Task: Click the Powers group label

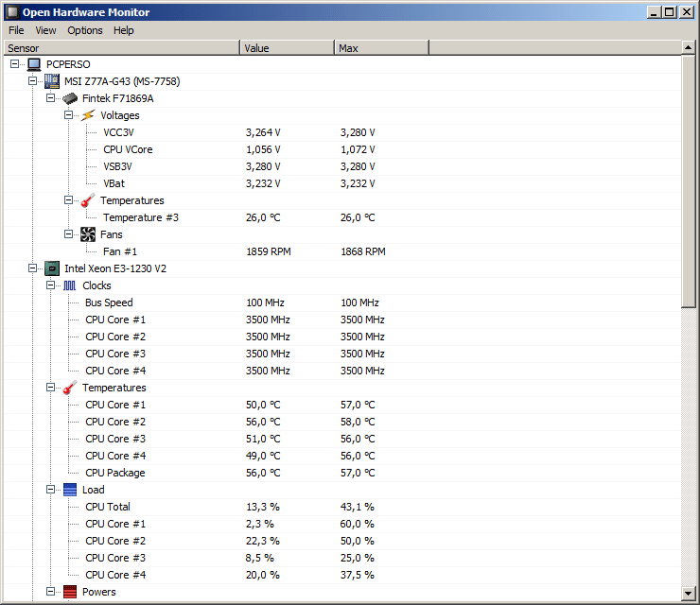Action: [x=99, y=592]
